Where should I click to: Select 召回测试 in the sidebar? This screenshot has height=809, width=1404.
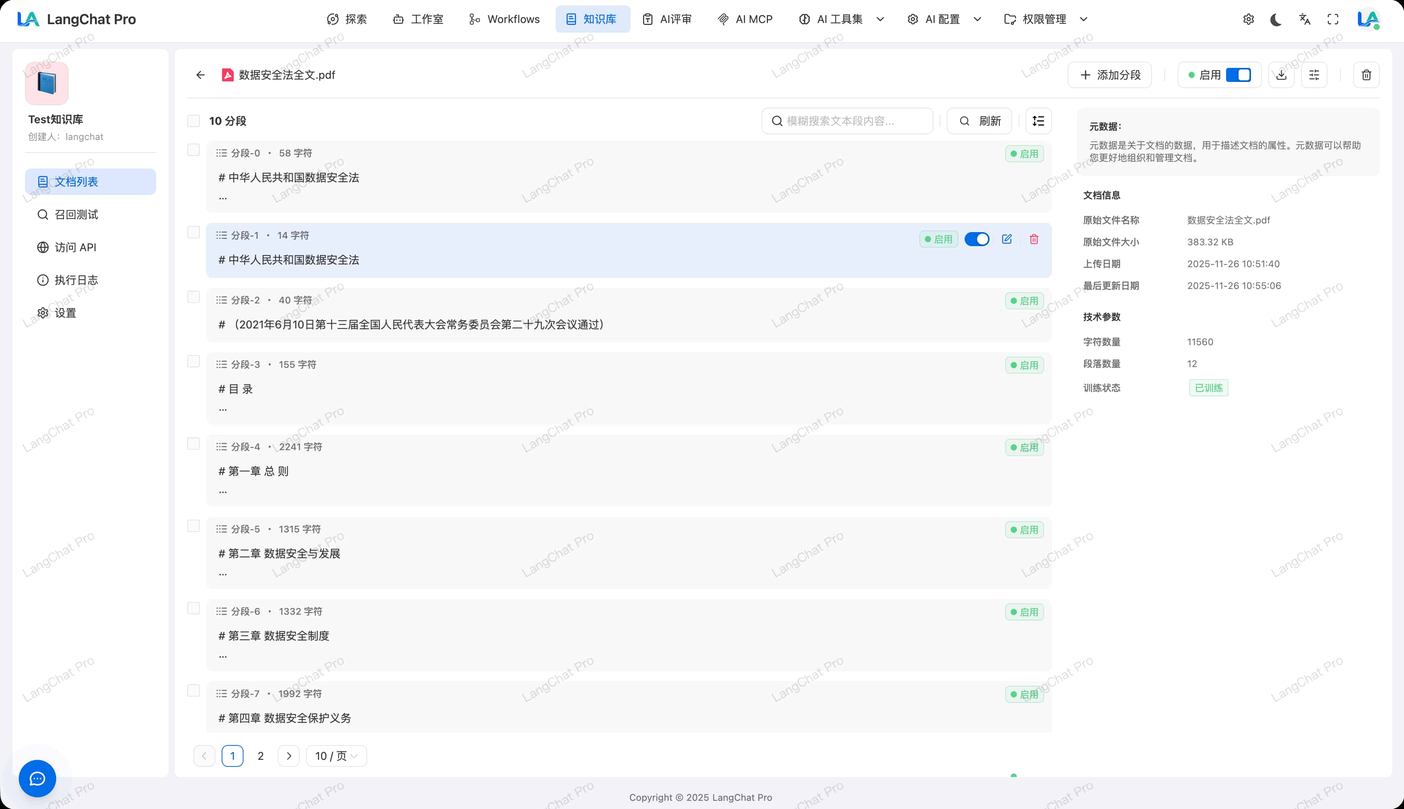click(x=76, y=215)
